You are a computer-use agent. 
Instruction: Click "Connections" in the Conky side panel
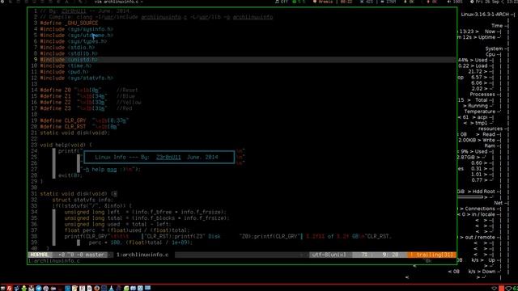480,209
